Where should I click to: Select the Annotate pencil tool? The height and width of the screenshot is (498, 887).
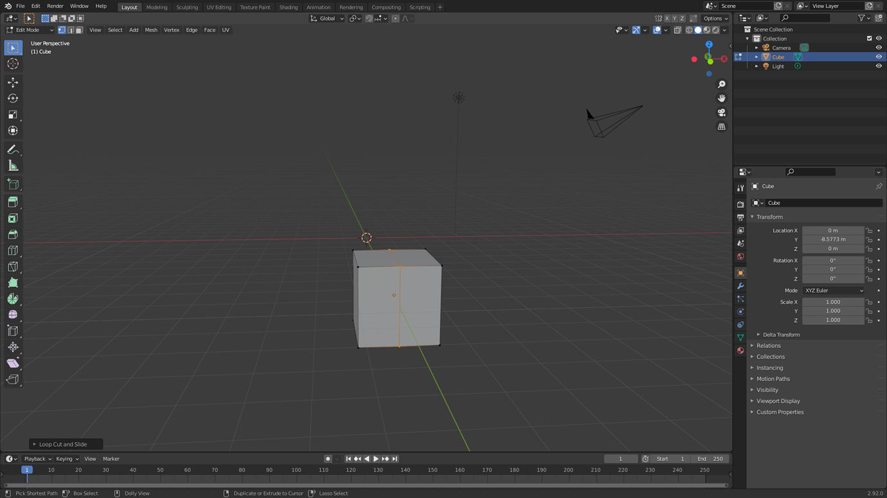click(13, 150)
